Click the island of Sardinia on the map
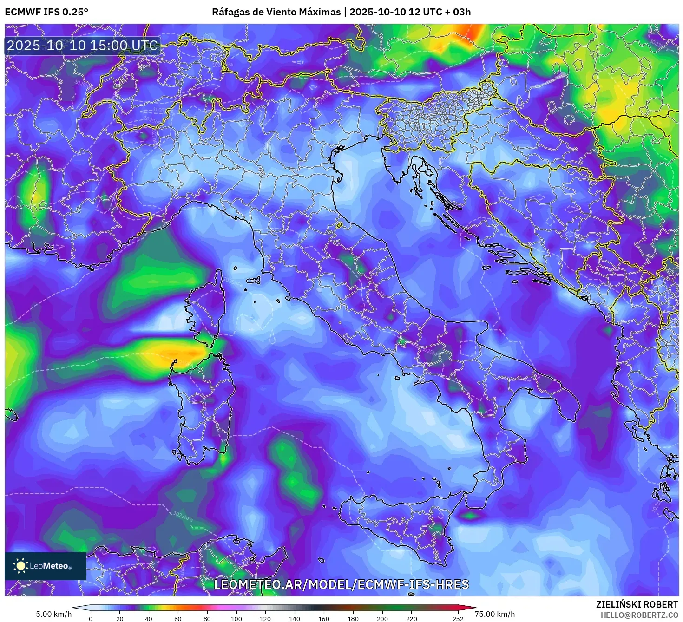The height and width of the screenshot is (622, 683). pos(200,409)
